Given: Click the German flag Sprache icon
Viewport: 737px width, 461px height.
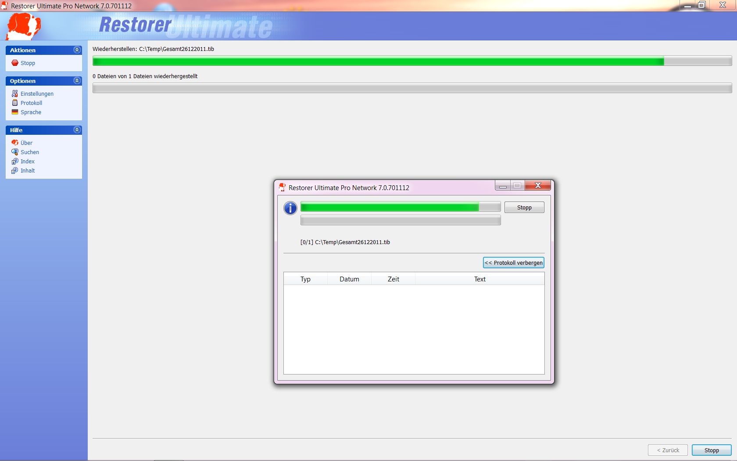Looking at the screenshot, I should pyautogui.click(x=15, y=112).
